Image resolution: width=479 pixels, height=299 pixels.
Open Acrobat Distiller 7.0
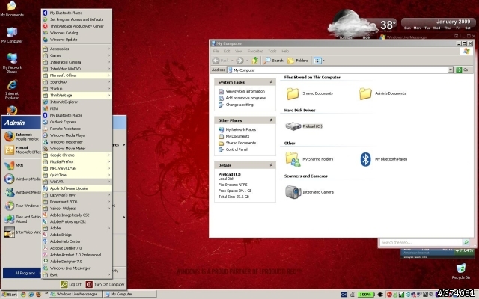click(76, 248)
